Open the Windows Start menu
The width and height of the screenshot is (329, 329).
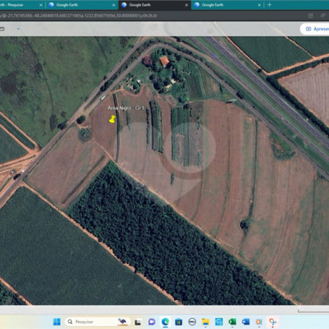[57, 322]
